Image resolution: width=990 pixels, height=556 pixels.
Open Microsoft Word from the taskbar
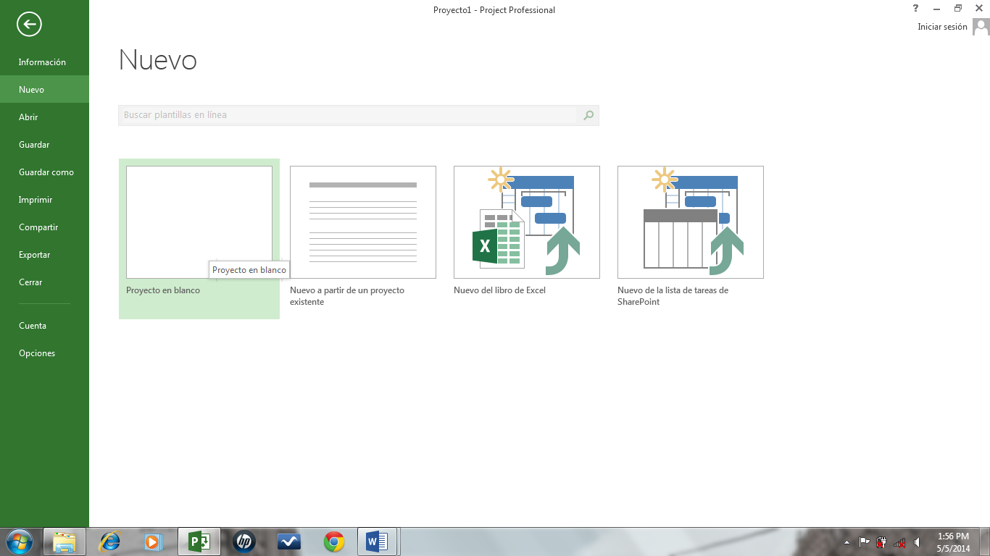377,542
